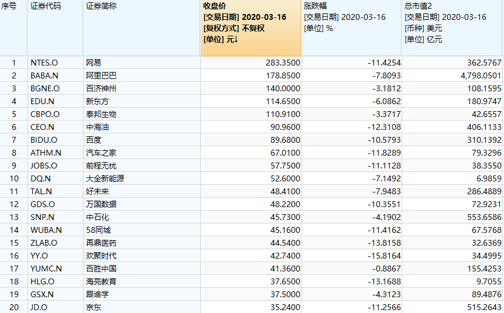504x313 pixels.
Task: Click the name 欢聚时代
Action: pyautogui.click(x=101, y=256)
